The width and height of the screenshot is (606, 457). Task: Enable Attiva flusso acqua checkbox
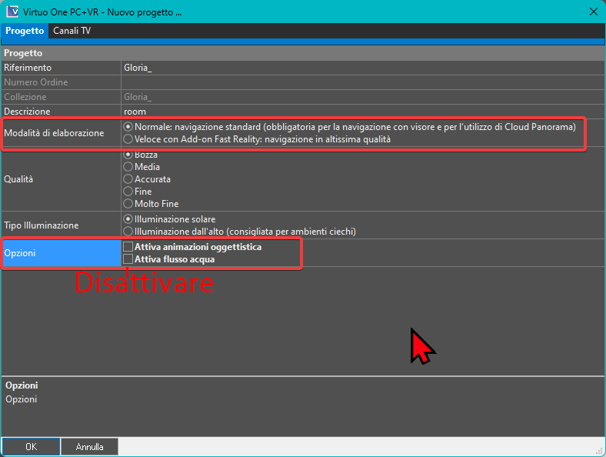click(x=128, y=259)
